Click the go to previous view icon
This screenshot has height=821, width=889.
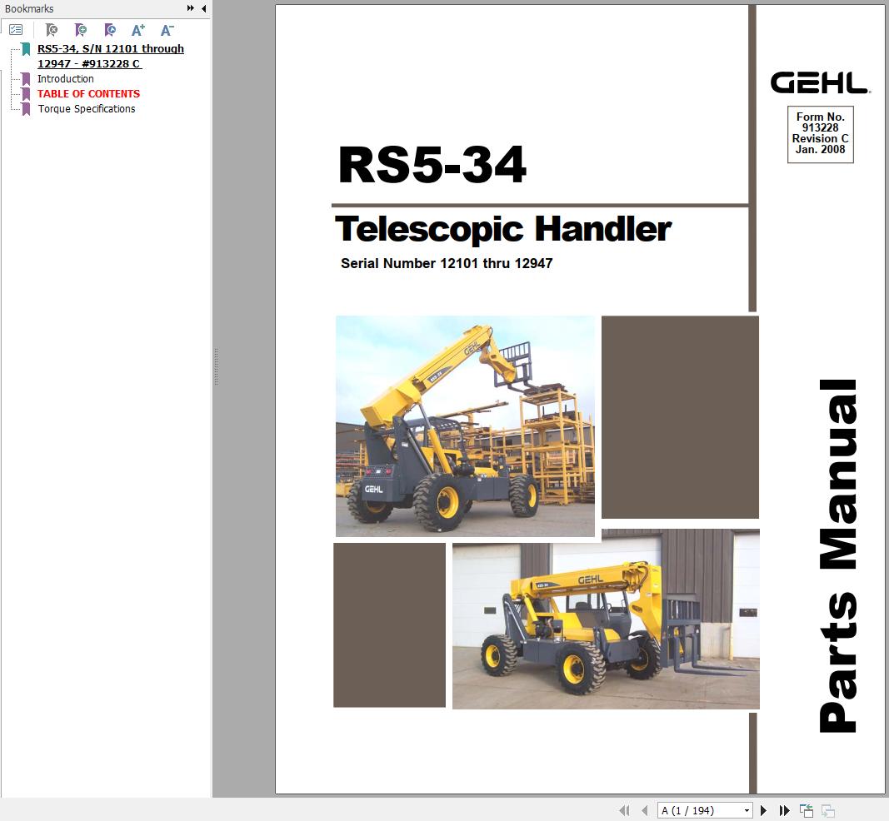coord(807,811)
